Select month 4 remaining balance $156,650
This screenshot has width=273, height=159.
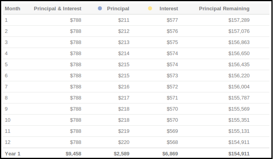tap(239, 53)
